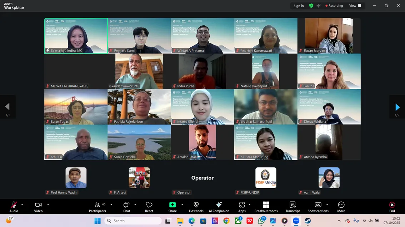Viewport: 405px width, 227px height.
Task: Enable Show captions
Action: [x=318, y=207]
